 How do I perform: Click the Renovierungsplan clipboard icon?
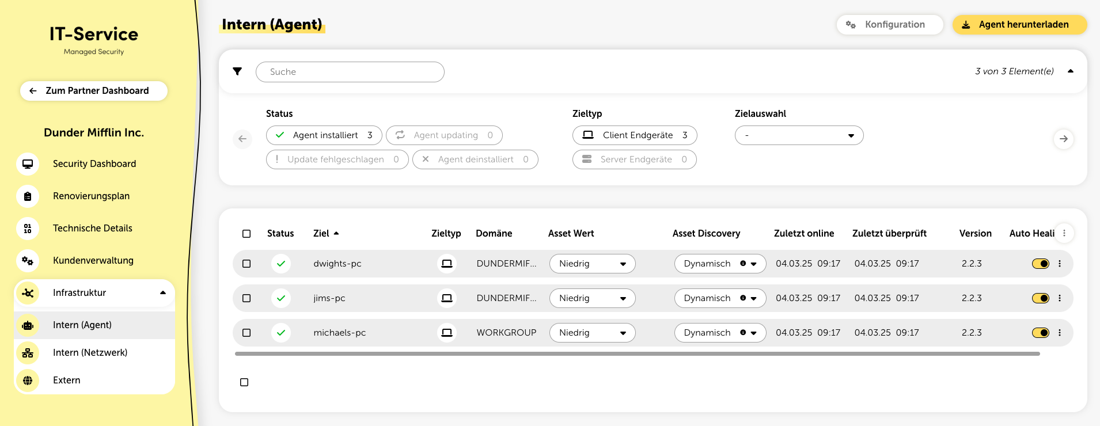coord(28,196)
